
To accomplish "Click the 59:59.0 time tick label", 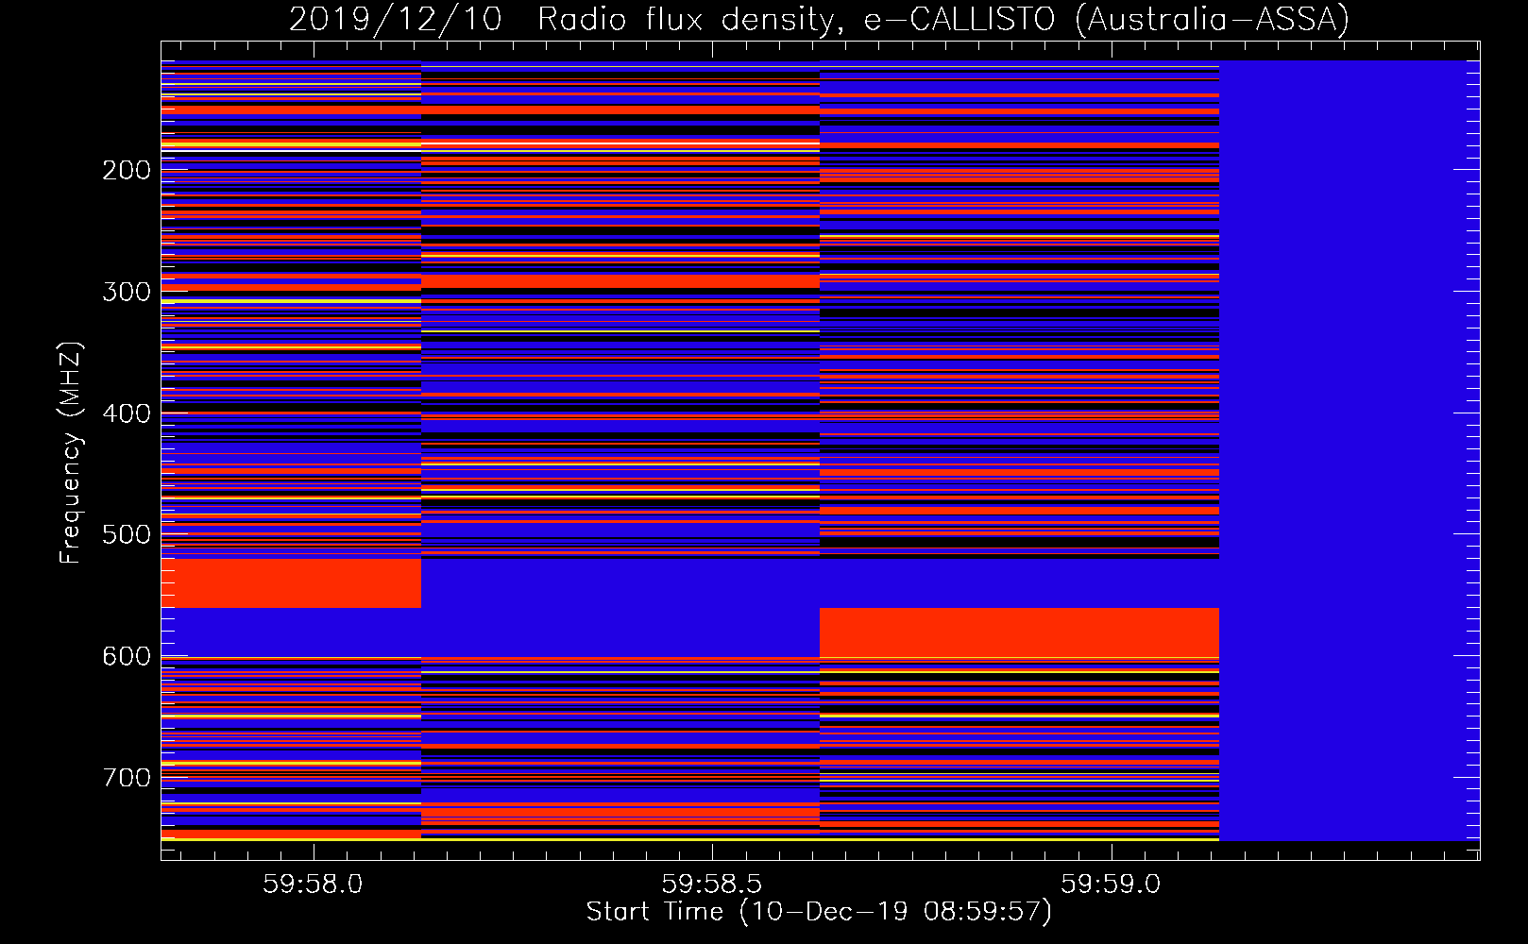I will pyautogui.click(x=1111, y=885).
